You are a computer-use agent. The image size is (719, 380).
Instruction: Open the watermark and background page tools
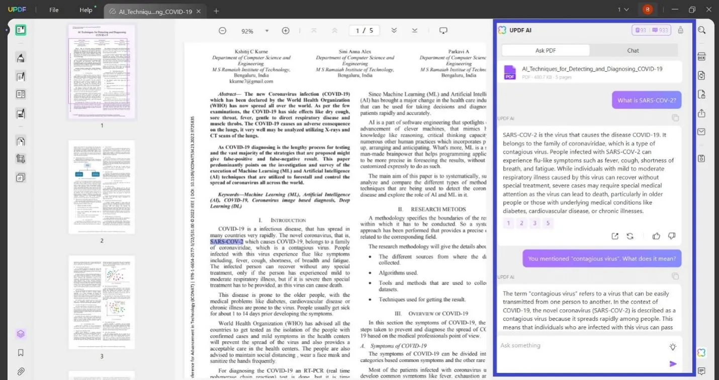pos(21,177)
